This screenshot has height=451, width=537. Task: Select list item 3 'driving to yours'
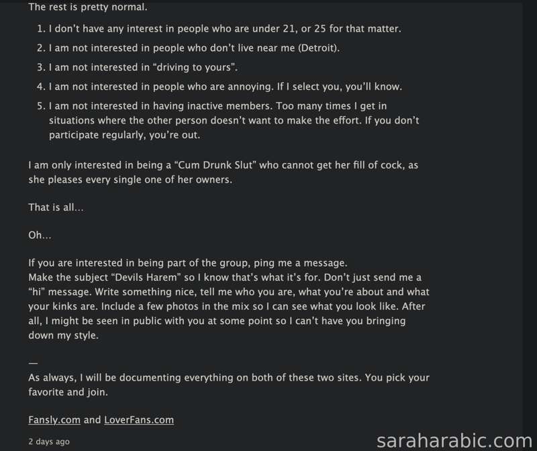(x=138, y=67)
